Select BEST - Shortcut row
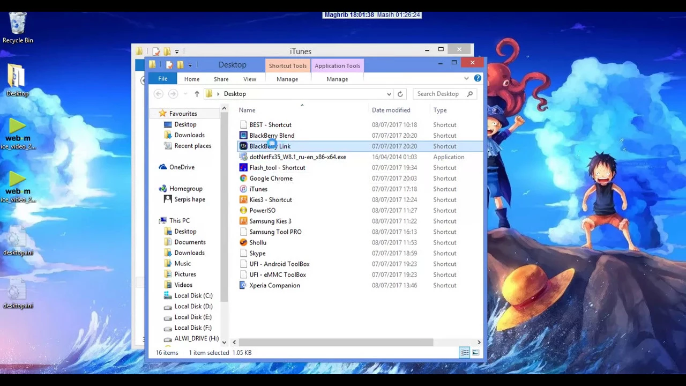 359,125
